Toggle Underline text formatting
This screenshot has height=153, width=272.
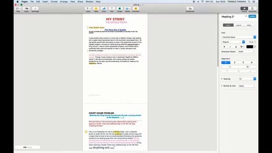[236, 47]
